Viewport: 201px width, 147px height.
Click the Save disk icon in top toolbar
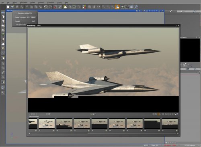[x=17, y=7]
